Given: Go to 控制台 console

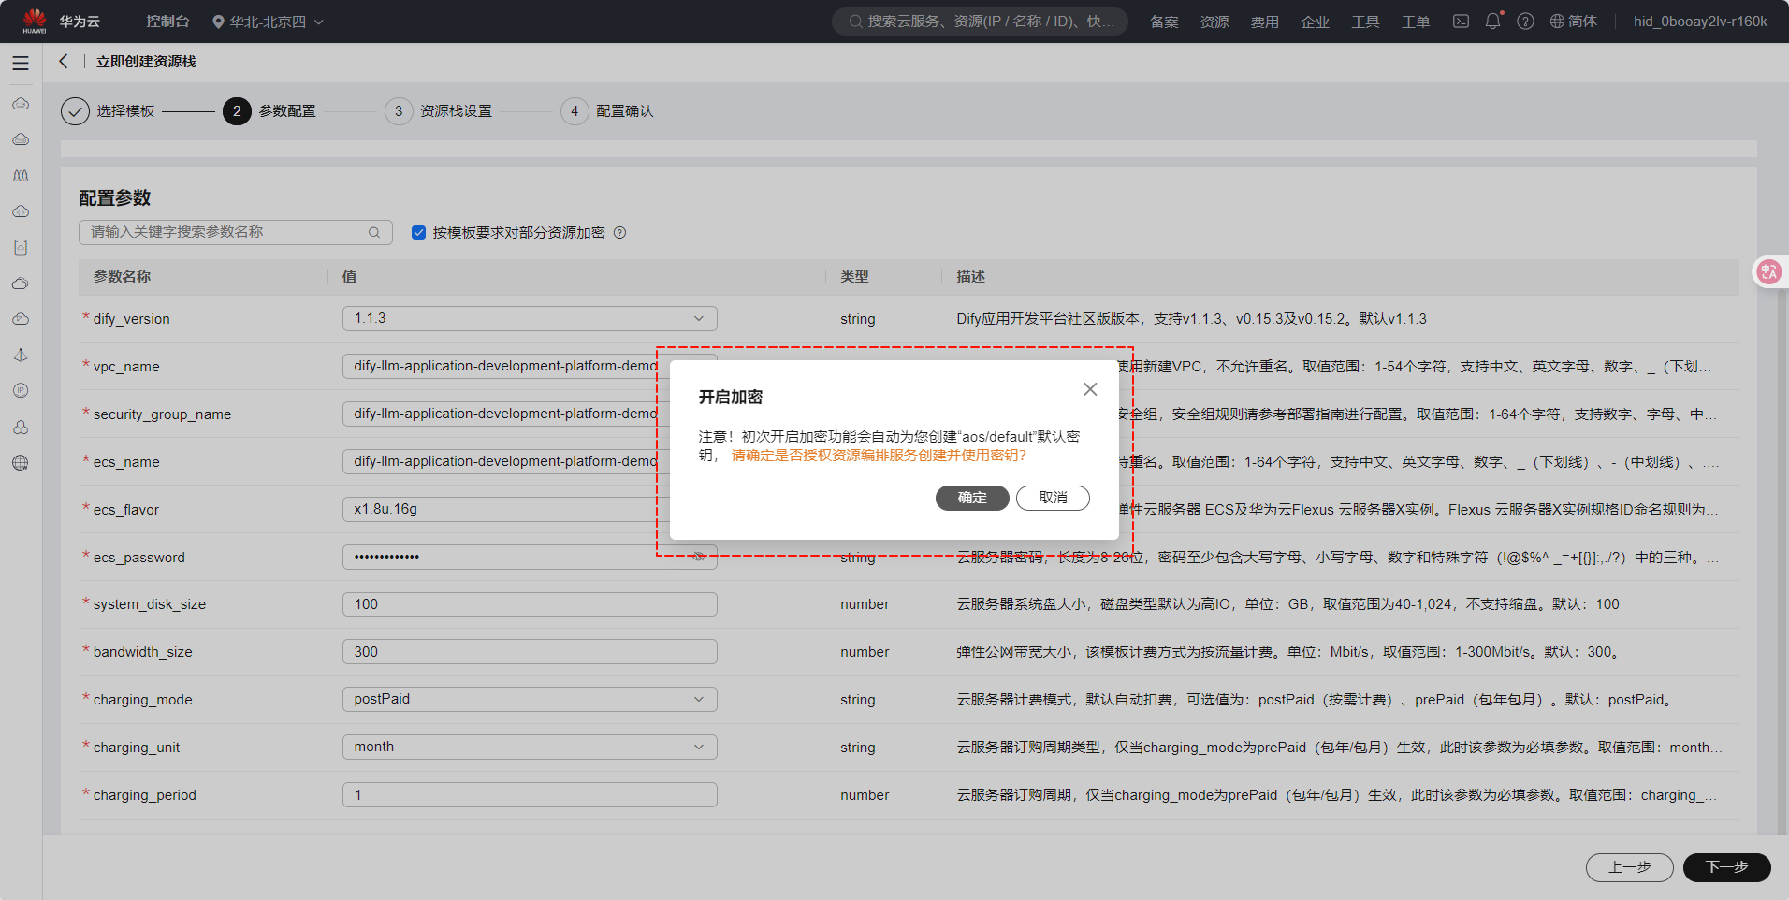Looking at the screenshot, I should coord(167,22).
